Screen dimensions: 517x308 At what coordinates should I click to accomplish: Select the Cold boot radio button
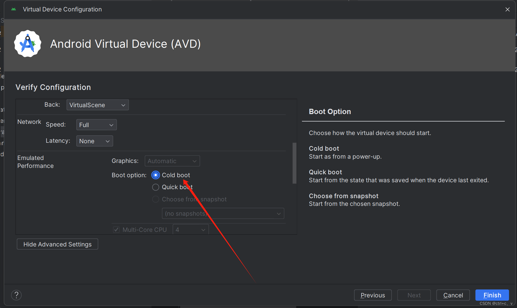[x=155, y=175]
